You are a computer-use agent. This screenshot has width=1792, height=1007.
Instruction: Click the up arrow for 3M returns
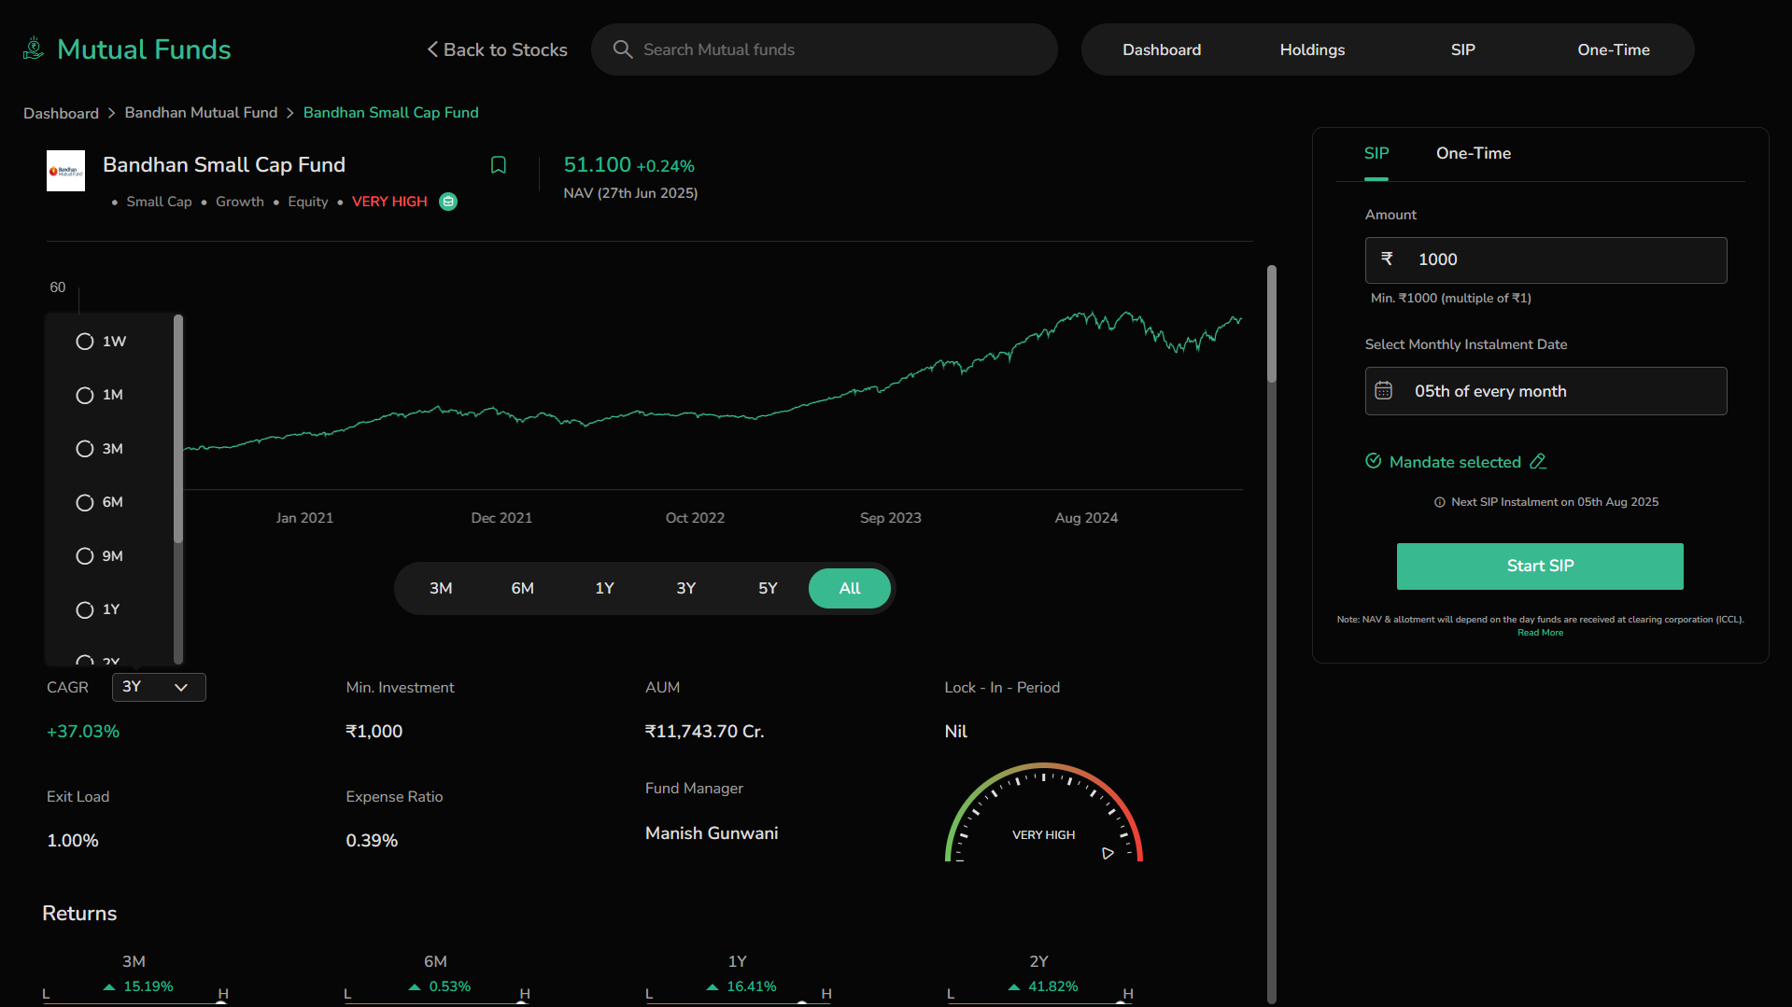(109, 986)
